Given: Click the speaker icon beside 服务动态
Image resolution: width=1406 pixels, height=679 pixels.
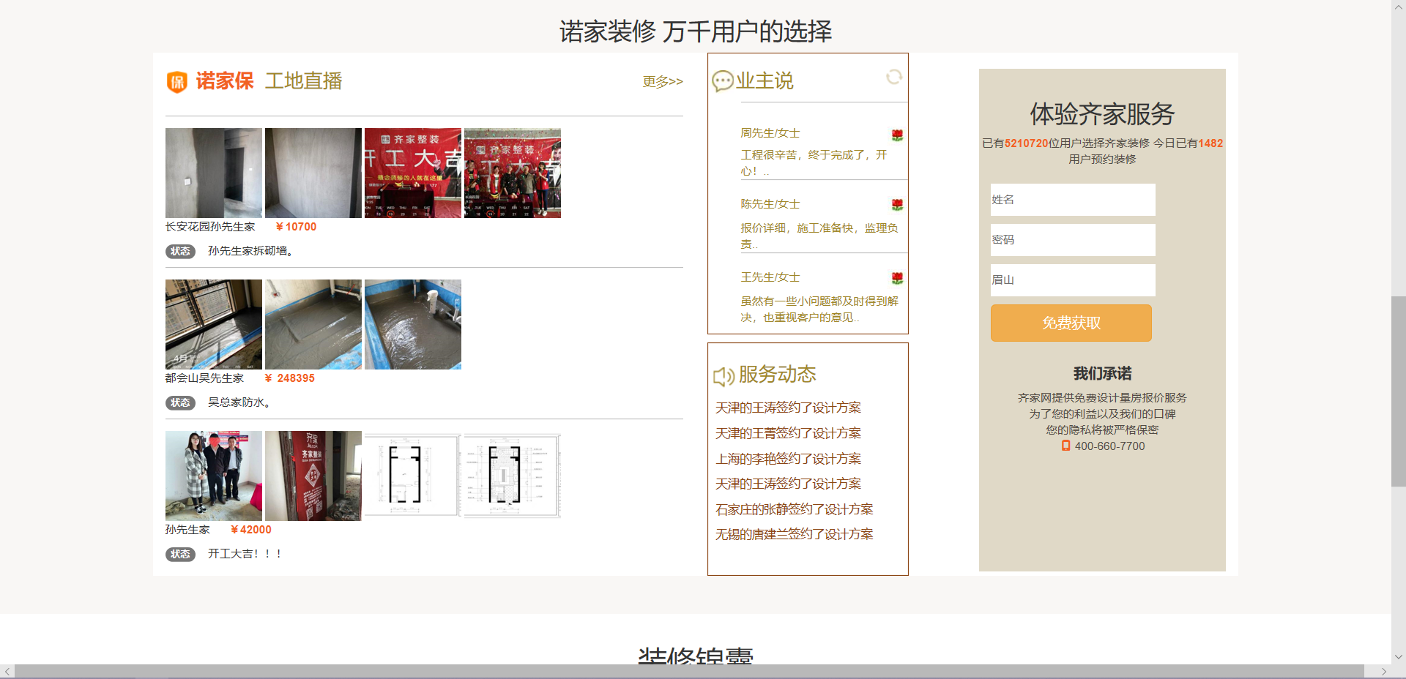Looking at the screenshot, I should pos(724,376).
